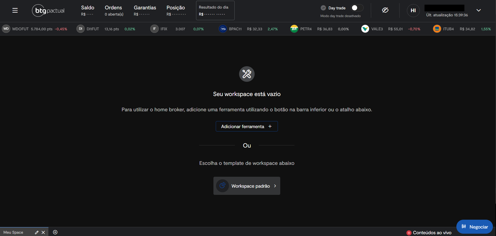Open the Ordens section
This screenshot has width=496, height=236.
pos(114,10)
